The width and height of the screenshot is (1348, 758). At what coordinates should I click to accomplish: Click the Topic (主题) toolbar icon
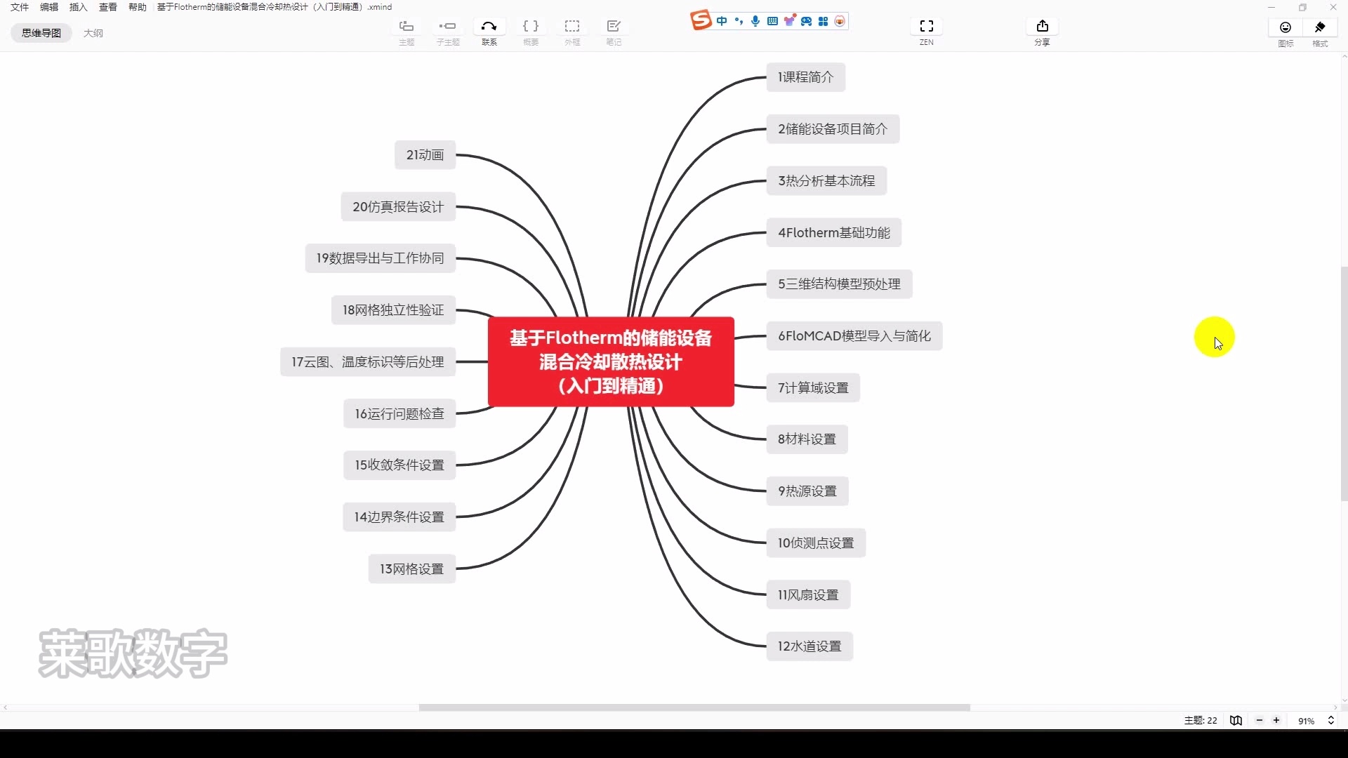point(407,27)
